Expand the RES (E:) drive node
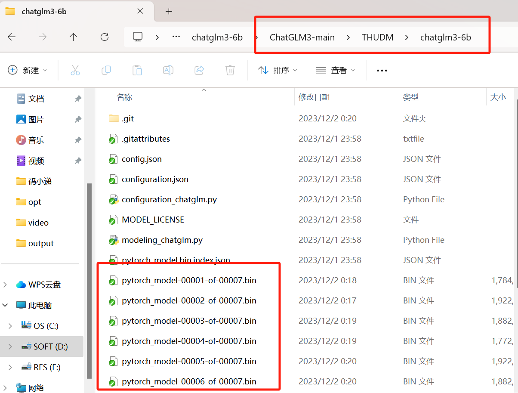The image size is (518, 393). click(11, 367)
